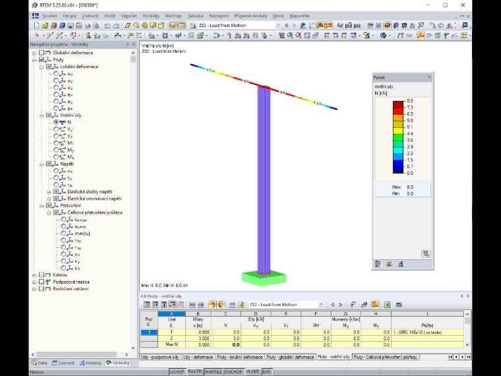Image resolution: width=501 pixels, height=376 pixels.
Task: Click the Save disk icon
Action: click(71, 25)
